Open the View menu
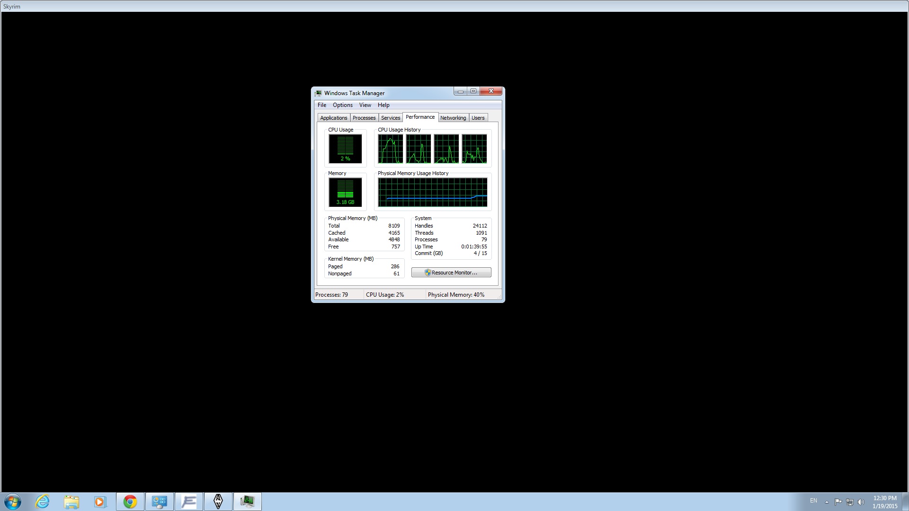 pyautogui.click(x=365, y=105)
